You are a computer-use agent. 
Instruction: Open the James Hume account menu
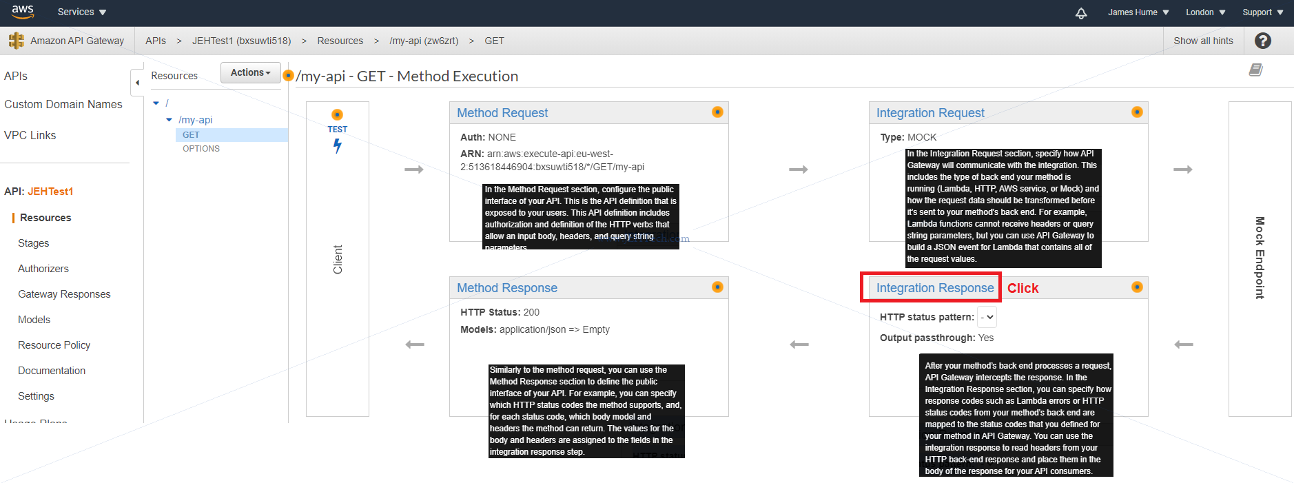click(x=1138, y=12)
